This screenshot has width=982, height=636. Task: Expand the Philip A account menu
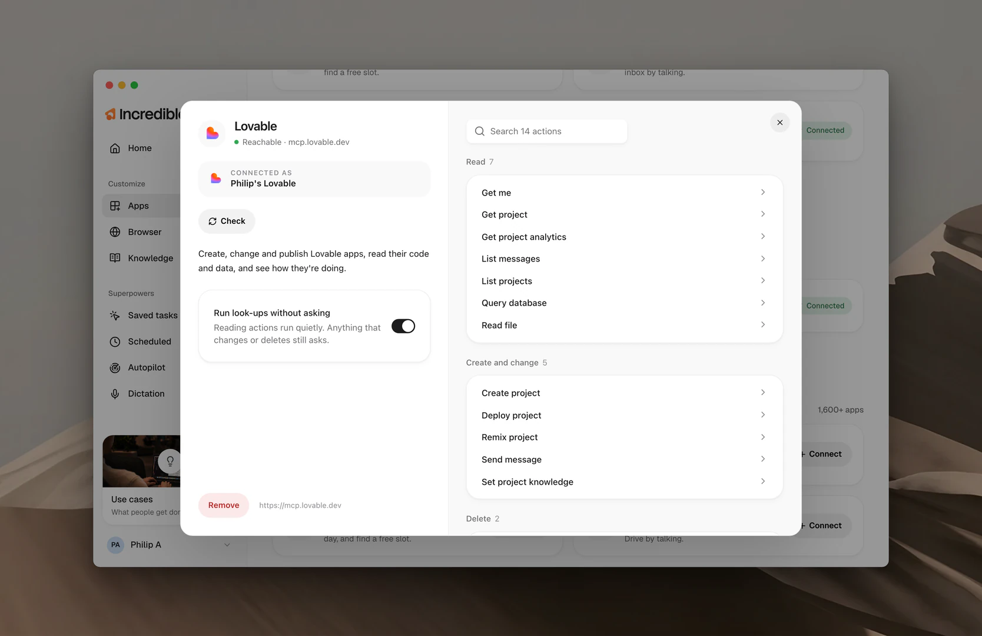227,545
